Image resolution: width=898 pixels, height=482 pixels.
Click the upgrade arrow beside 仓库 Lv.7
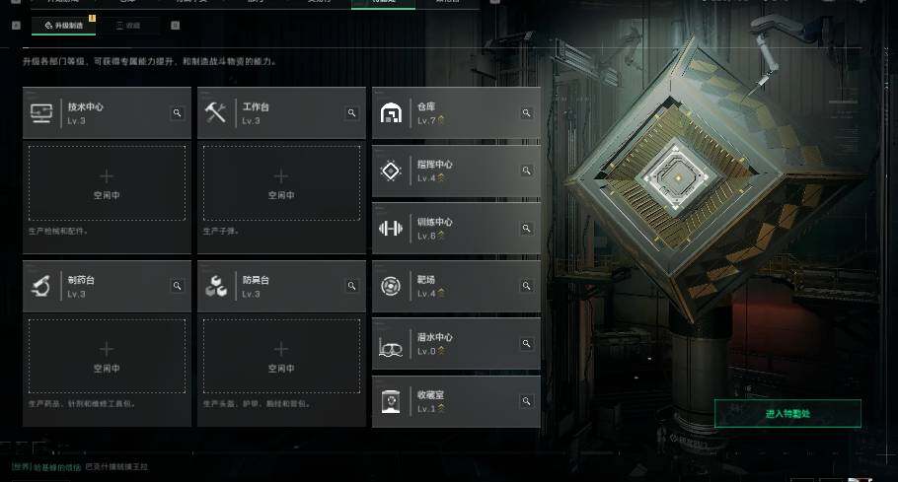pos(441,120)
